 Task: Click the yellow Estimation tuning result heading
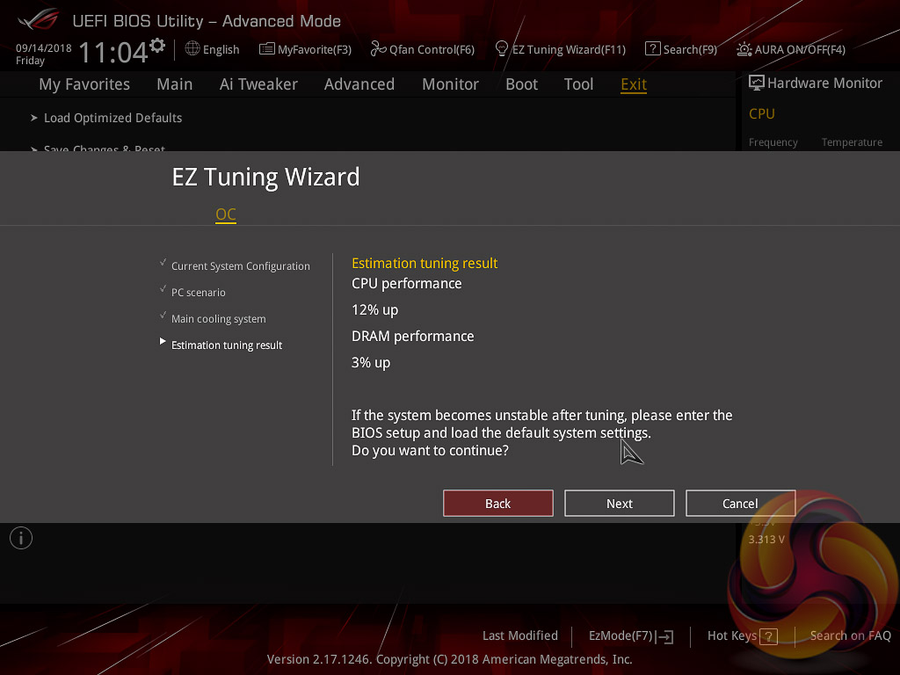point(425,264)
